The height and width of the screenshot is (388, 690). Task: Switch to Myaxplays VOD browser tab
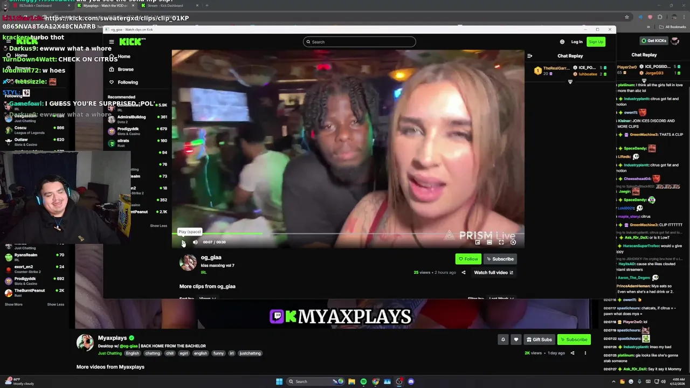[105, 5]
